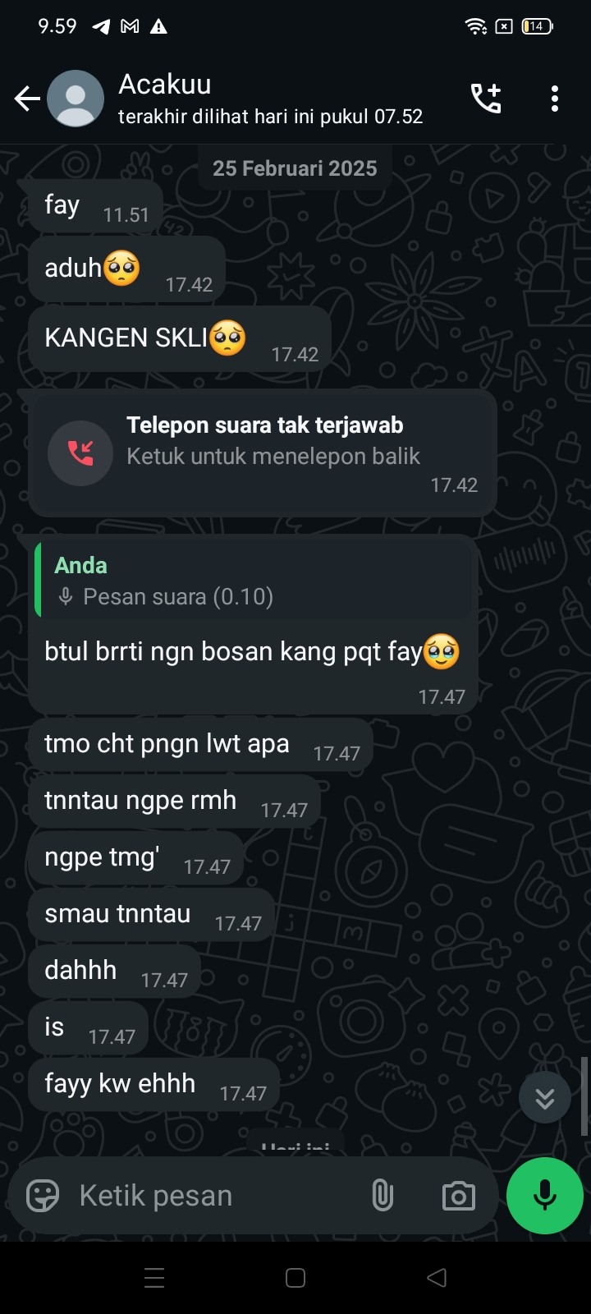Focus the 'Ketik pesan' message field
The height and width of the screenshot is (1314, 591).
213,1196
